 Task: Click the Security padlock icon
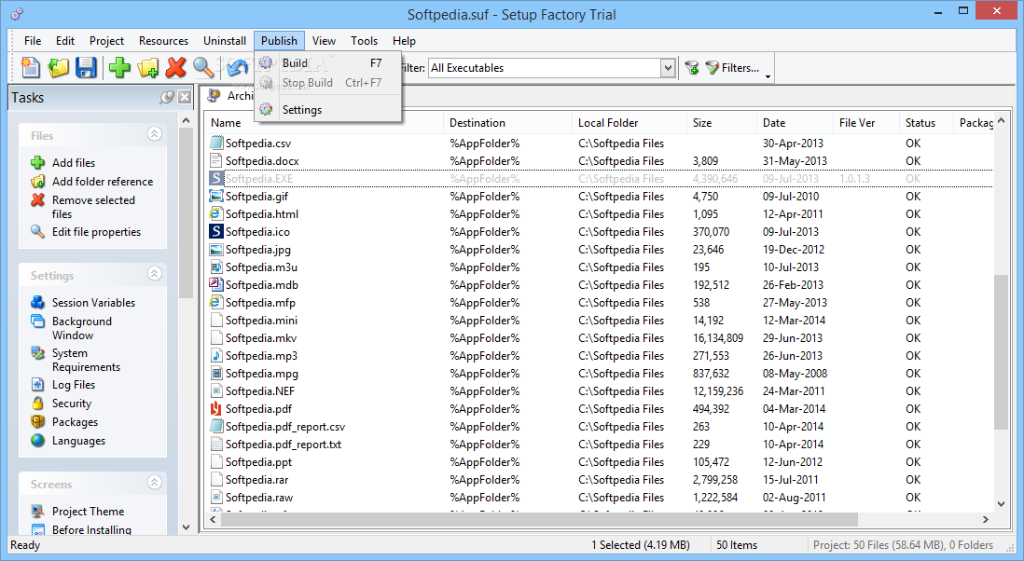(x=38, y=404)
